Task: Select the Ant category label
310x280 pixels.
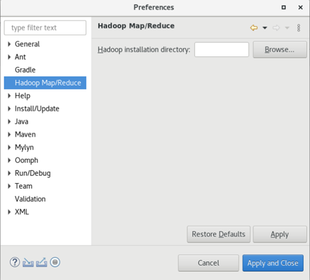Action: (x=20, y=57)
